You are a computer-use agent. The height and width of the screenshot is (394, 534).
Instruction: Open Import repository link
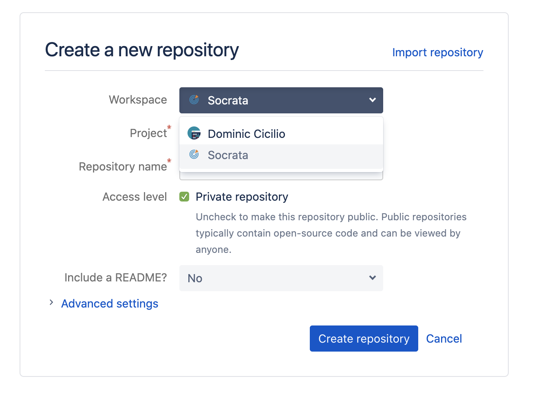pos(437,52)
